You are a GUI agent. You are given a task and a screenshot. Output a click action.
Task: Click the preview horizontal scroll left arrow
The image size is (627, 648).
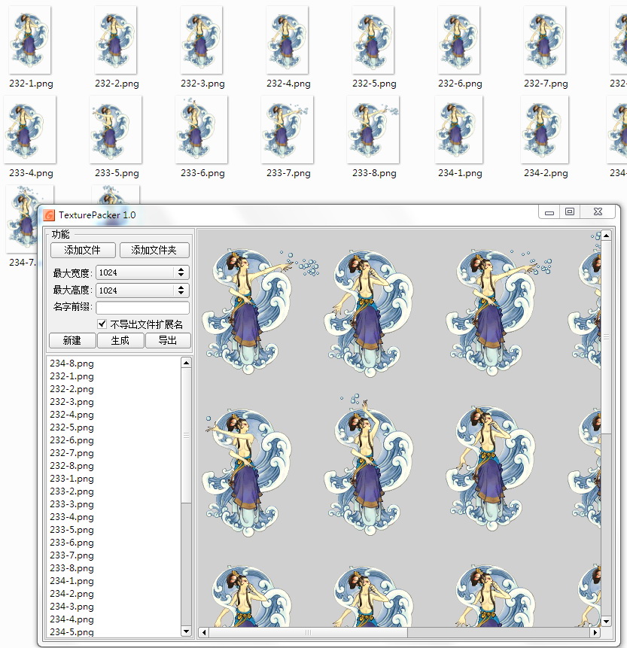tap(204, 632)
